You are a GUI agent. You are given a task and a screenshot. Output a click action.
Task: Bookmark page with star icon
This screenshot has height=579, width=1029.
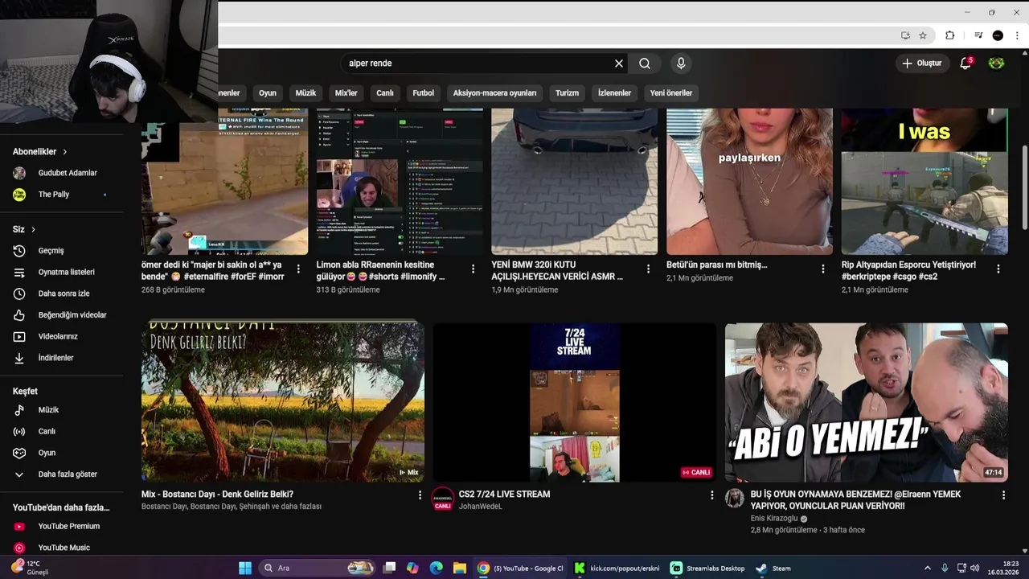(923, 35)
